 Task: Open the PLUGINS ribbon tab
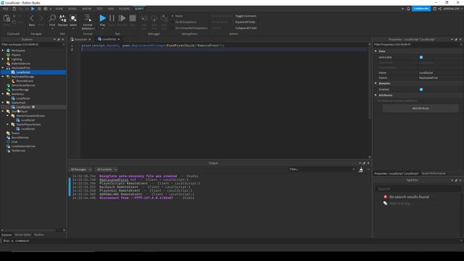coord(124,9)
